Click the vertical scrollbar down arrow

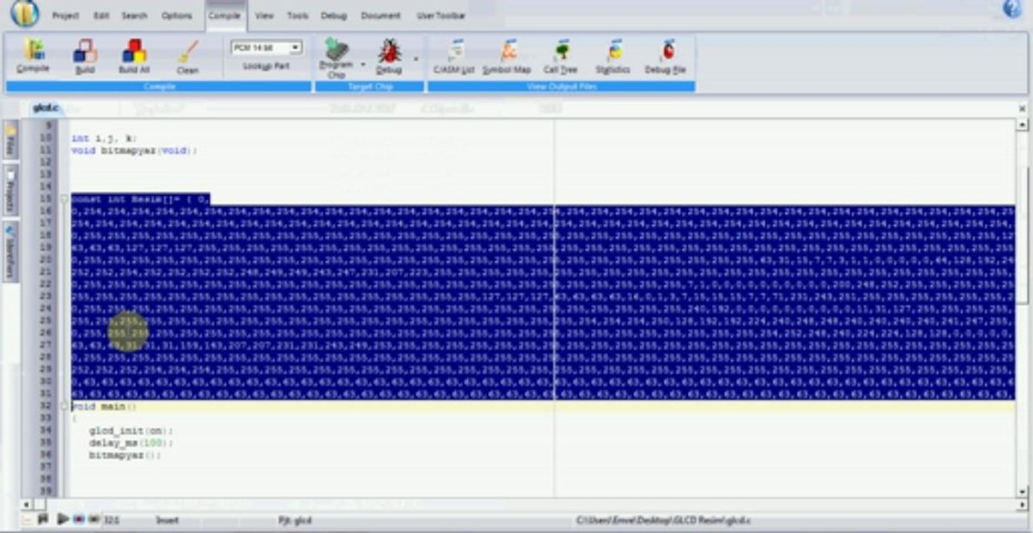(x=1023, y=492)
